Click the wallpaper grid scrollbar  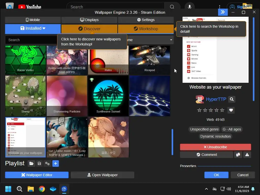[x=172, y=142]
